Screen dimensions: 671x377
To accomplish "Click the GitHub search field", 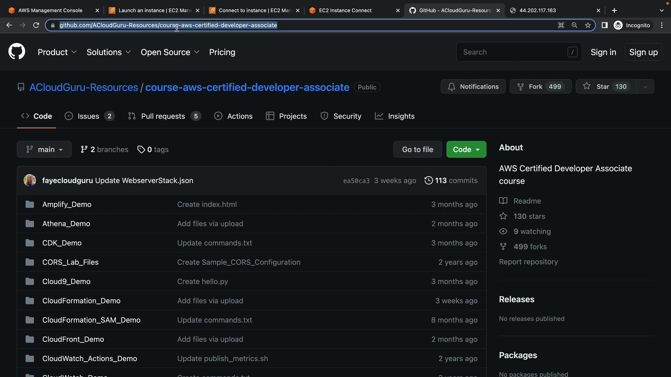I will tap(514, 52).
